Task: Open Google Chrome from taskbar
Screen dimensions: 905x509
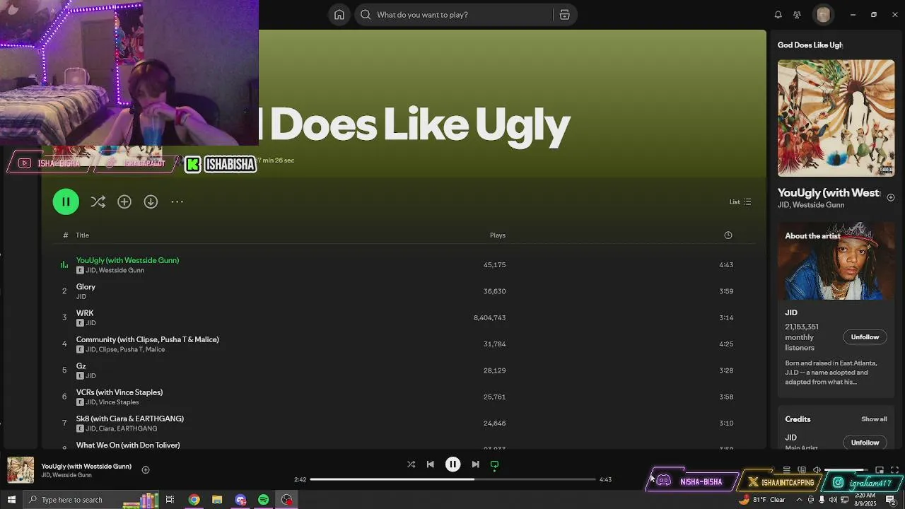Action: tap(194, 500)
